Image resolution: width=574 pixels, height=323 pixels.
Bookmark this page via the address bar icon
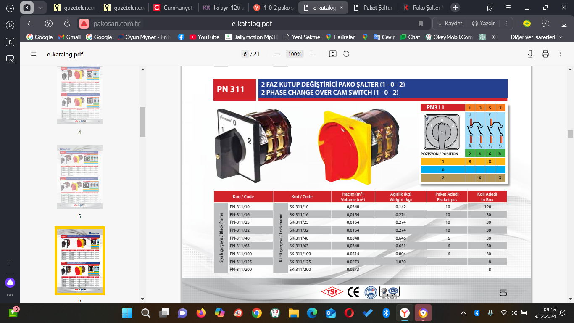pos(421,24)
